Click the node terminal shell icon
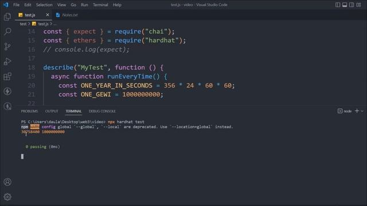 pos(340,111)
